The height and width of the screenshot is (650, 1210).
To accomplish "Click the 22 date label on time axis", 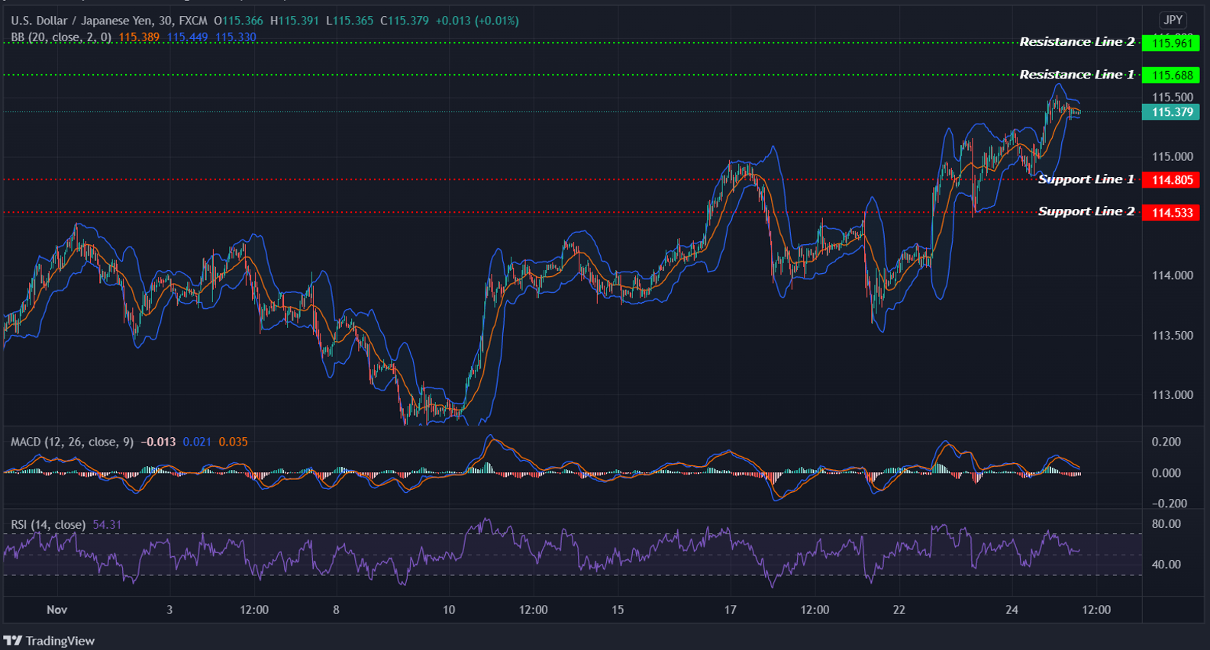I will pos(899,610).
